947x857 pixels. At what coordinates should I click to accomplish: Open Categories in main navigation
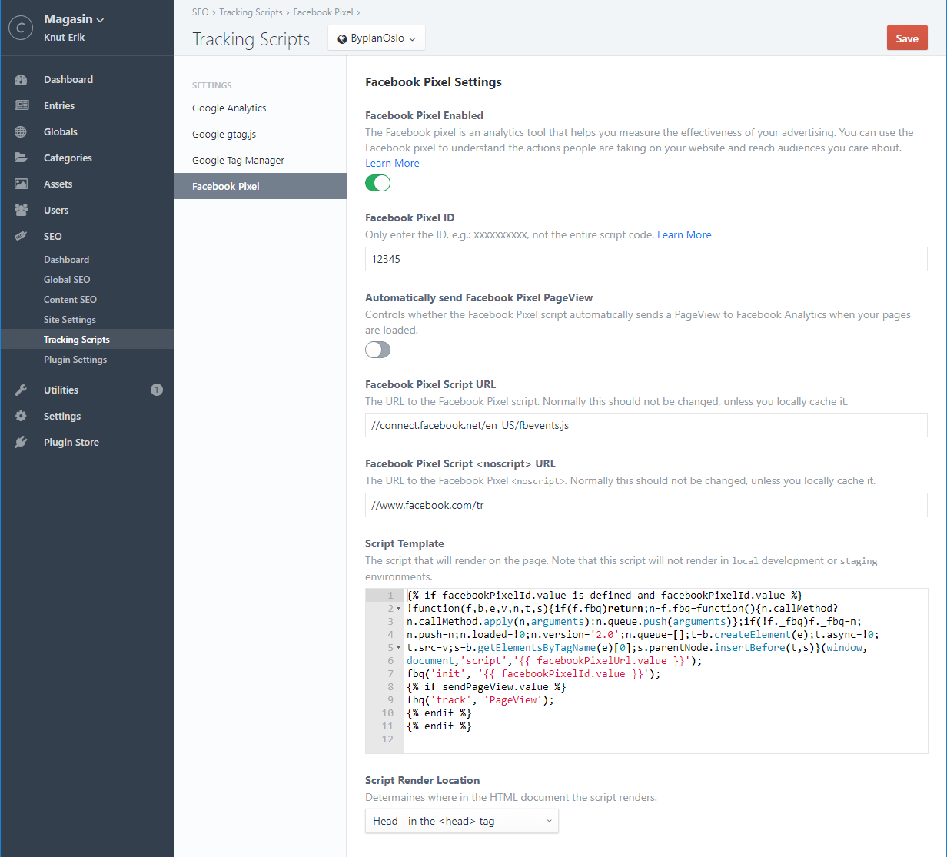coord(87,158)
